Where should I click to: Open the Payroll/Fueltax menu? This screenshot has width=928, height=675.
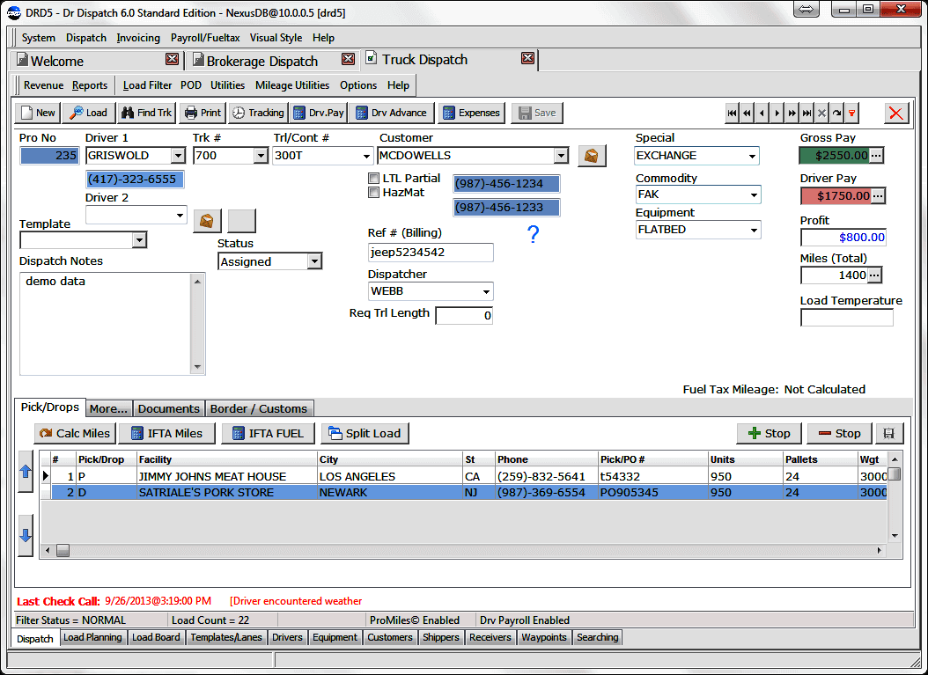205,38
